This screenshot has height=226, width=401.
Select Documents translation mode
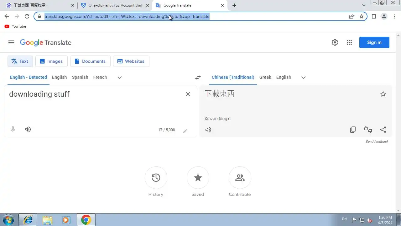(90, 61)
